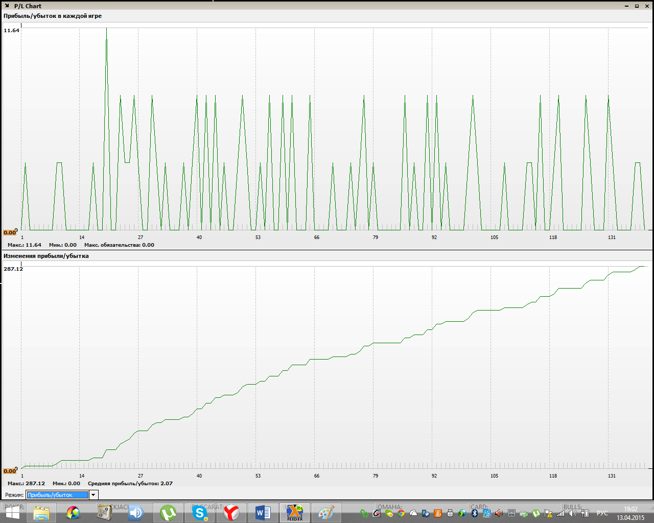
Task: Open the clock showing 19:02
Action: pos(630,513)
